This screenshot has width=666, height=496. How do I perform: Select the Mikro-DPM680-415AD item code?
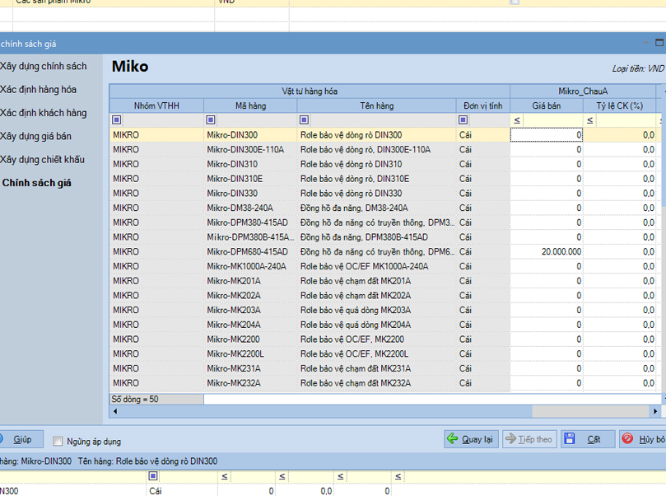[247, 251]
